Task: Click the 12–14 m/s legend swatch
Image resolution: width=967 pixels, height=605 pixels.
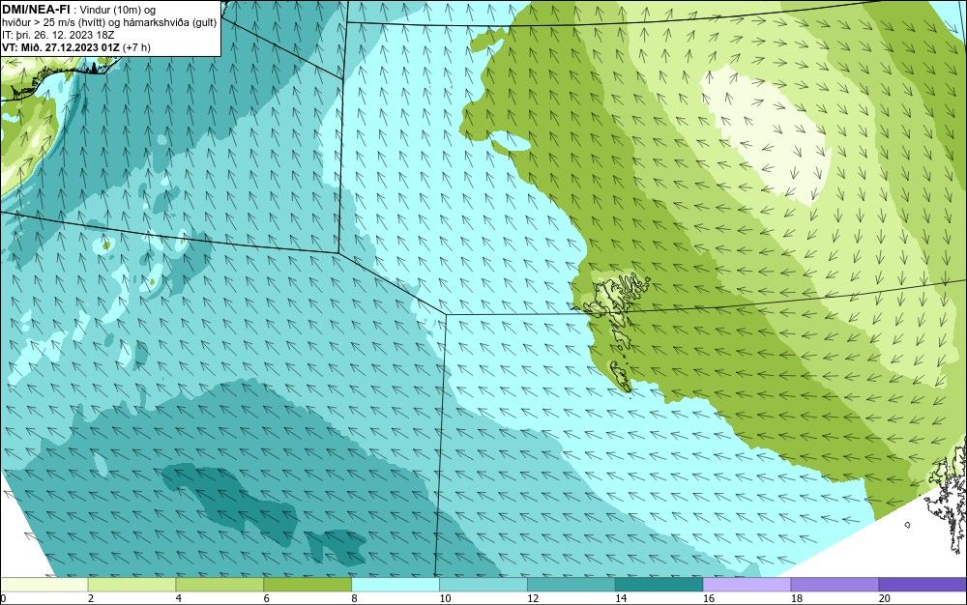Action: (571, 585)
